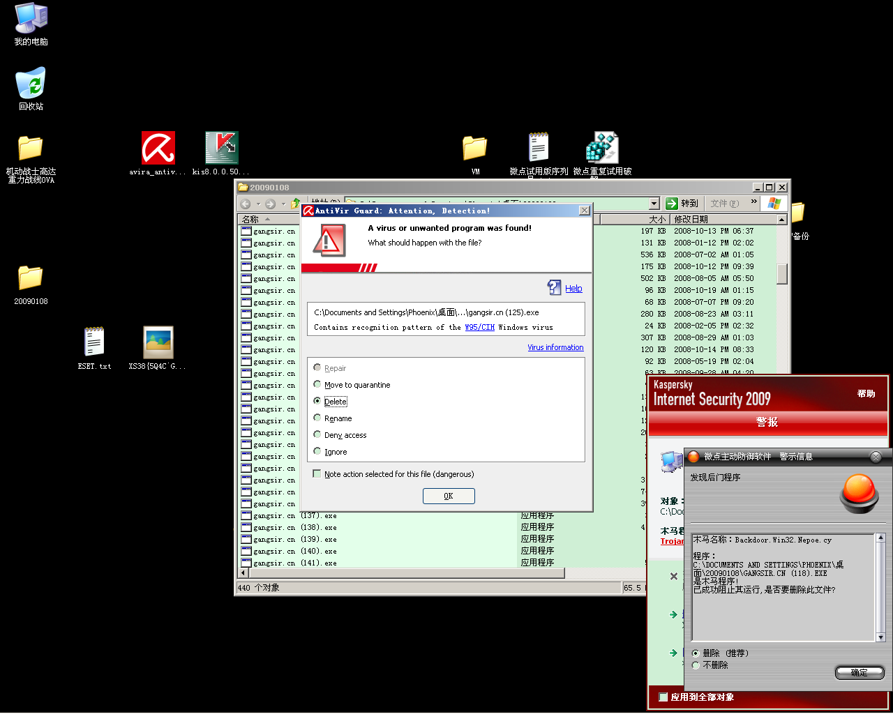Expand the toolbar chevron overflow
Screen dimensions: 893x714
(x=753, y=202)
